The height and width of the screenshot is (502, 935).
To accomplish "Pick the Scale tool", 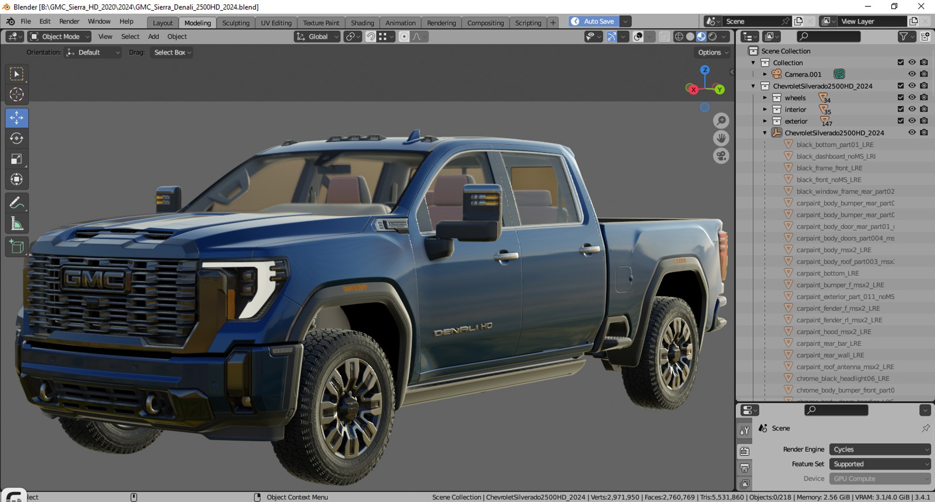I will pyautogui.click(x=17, y=159).
